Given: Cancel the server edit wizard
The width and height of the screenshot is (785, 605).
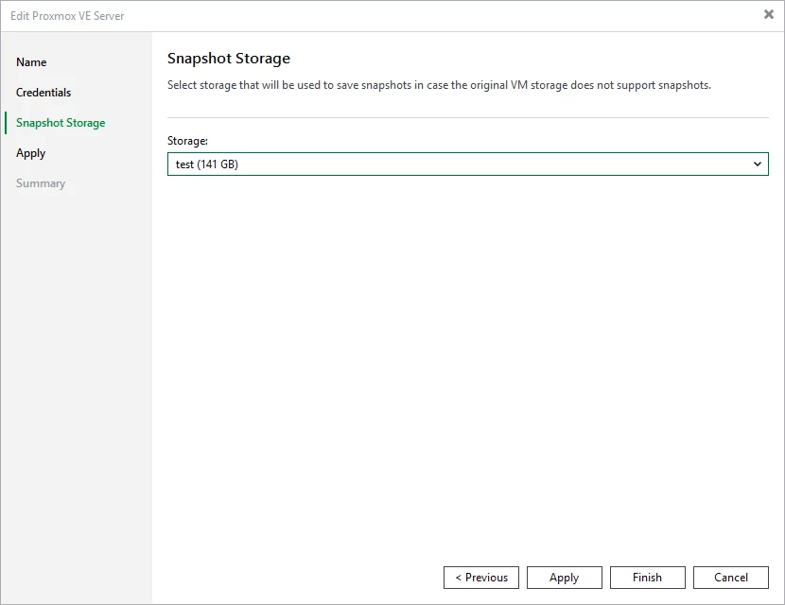Looking at the screenshot, I should tap(731, 578).
